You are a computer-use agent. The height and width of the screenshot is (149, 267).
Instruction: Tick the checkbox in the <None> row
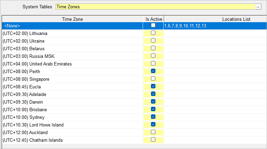[153, 25]
